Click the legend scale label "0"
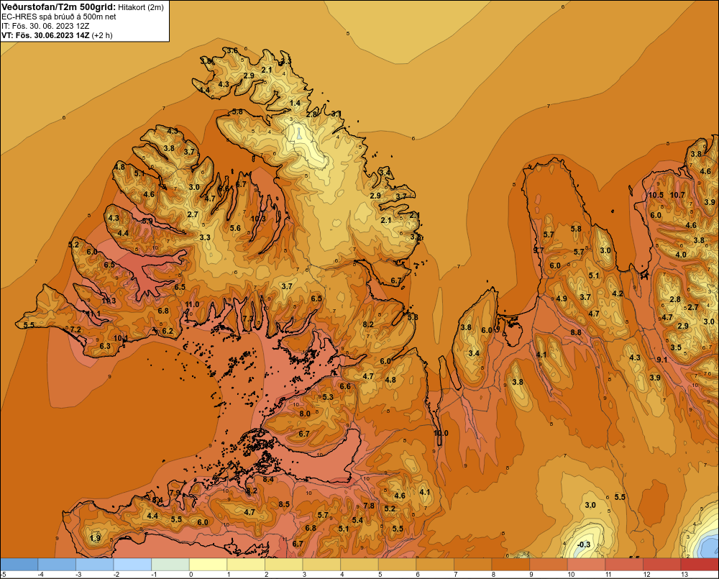 point(191,575)
